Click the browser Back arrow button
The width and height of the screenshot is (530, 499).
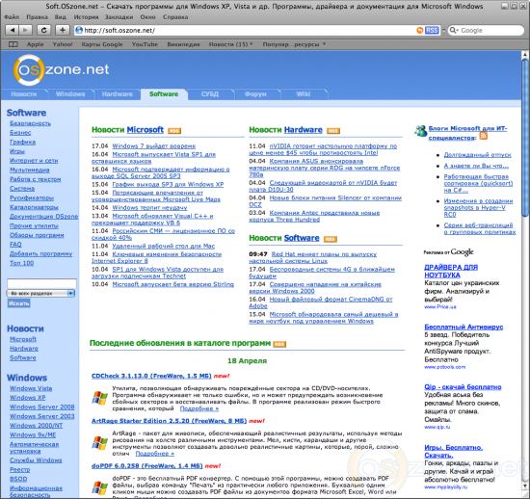coord(13,30)
